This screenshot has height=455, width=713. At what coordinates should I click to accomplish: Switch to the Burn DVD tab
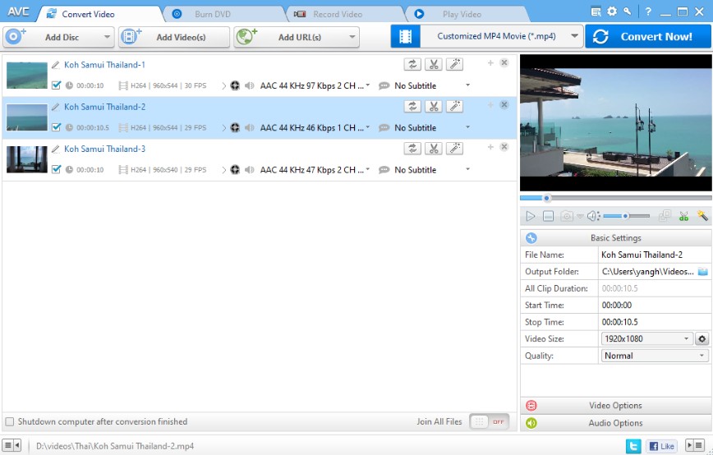213,14
